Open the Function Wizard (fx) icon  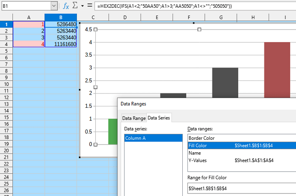click(66, 6)
